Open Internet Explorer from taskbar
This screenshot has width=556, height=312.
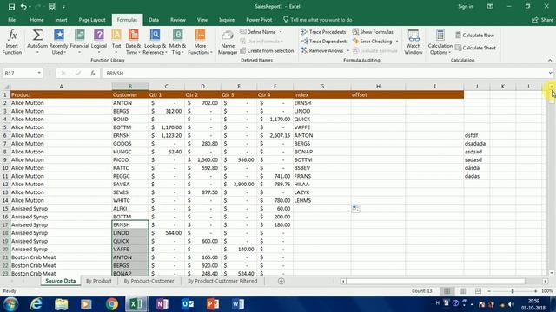pos(36,304)
